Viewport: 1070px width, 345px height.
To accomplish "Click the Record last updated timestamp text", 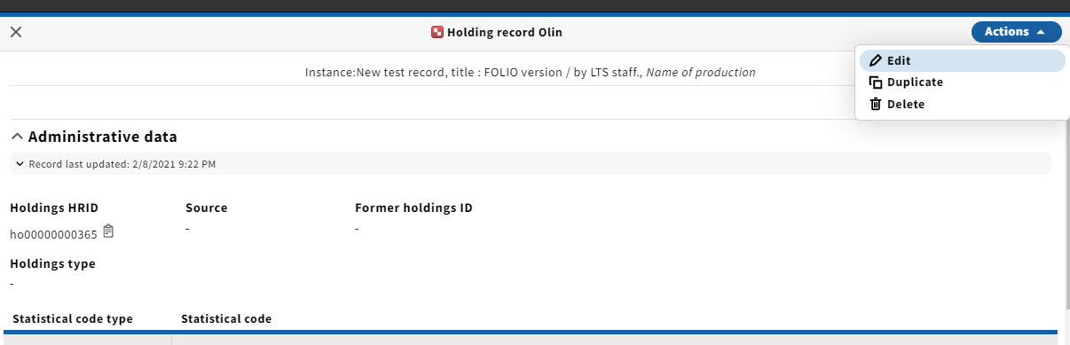I will (x=122, y=164).
